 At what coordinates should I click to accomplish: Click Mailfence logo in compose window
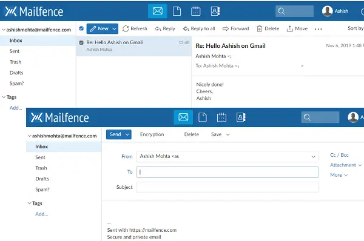click(59, 117)
